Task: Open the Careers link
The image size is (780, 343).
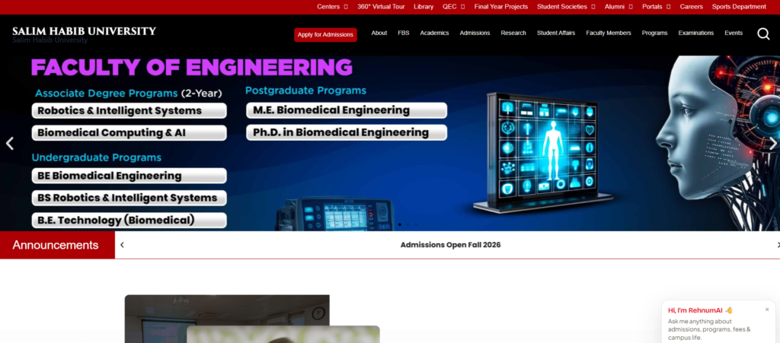Action: coord(692,7)
